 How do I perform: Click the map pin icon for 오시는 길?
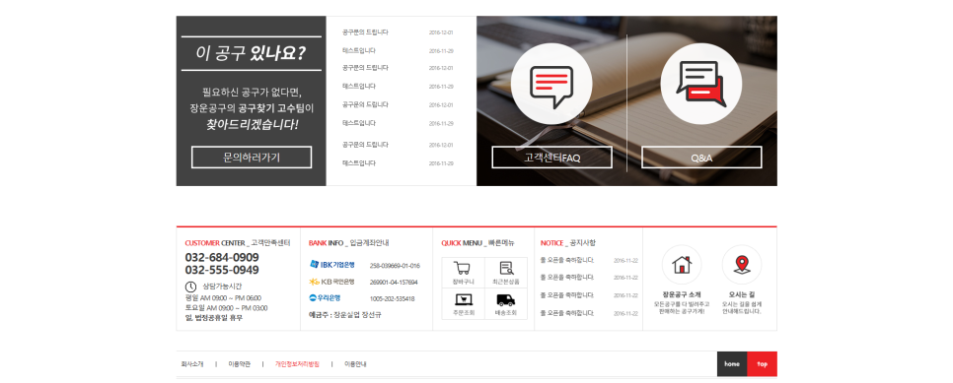[x=741, y=265]
